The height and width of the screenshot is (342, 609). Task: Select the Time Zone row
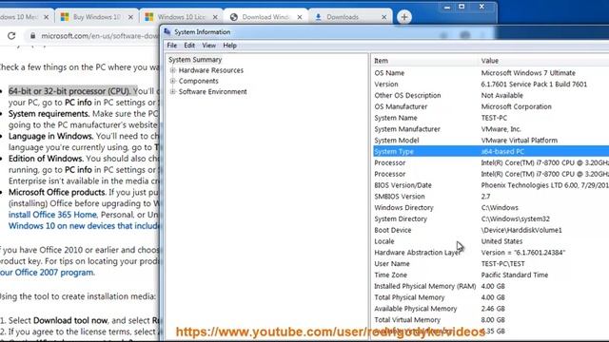coord(491,275)
